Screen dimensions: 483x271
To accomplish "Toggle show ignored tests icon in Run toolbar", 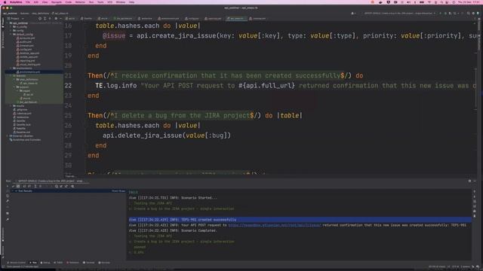I will tap(18, 186).
